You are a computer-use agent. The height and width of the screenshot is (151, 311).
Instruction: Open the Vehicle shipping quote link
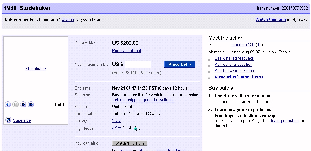(143, 100)
